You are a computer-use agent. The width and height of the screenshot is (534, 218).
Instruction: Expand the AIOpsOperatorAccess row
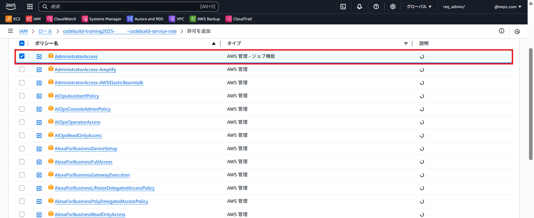coord(39,122)
